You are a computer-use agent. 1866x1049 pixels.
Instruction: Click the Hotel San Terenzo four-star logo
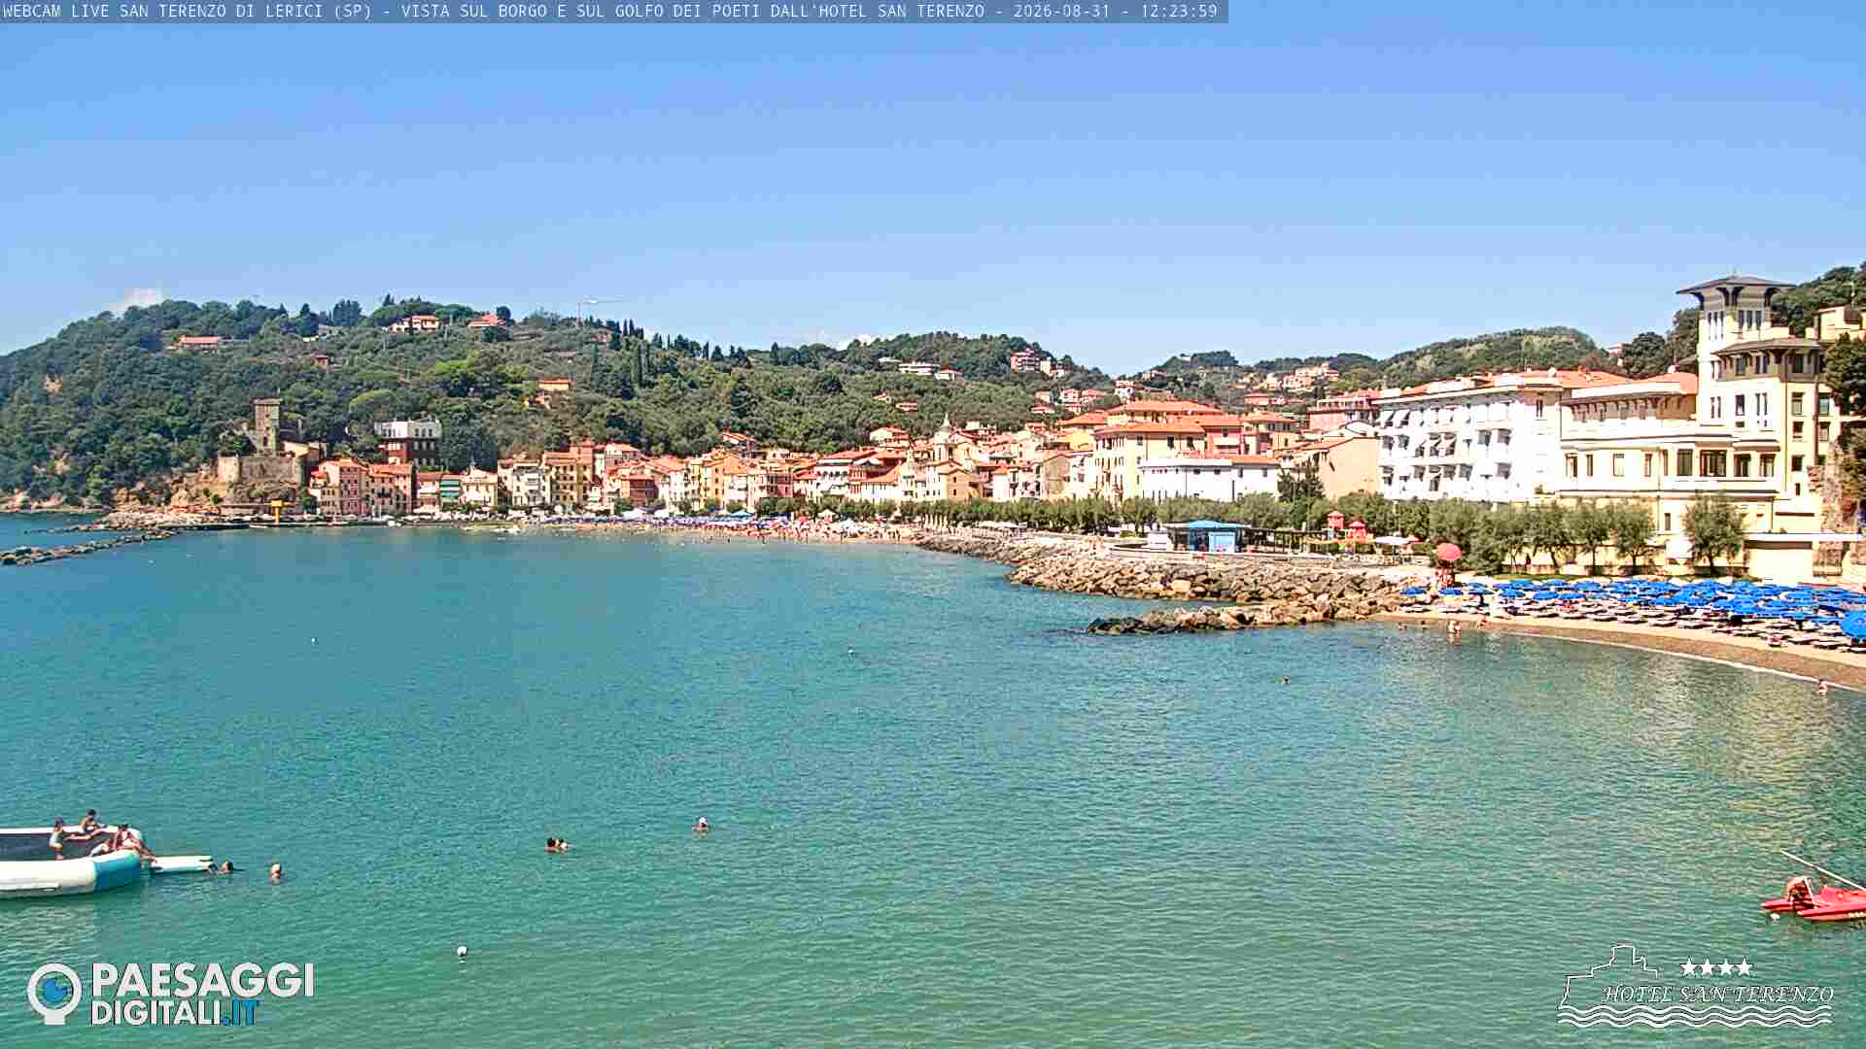1696,986
